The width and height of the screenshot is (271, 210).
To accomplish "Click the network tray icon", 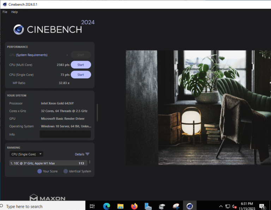I will (228, 206).
